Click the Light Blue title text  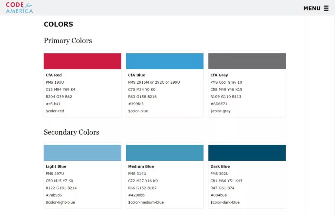(56, 166)
